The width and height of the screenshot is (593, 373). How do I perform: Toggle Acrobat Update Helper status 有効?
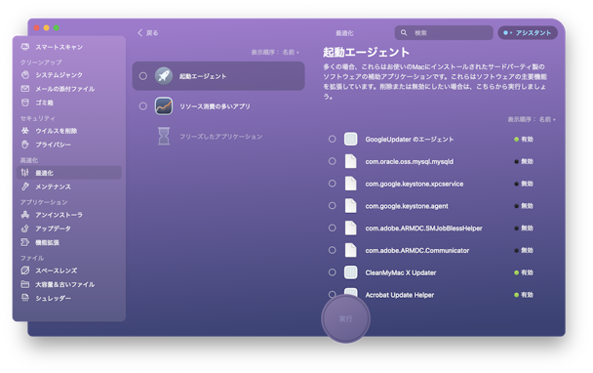524,295
